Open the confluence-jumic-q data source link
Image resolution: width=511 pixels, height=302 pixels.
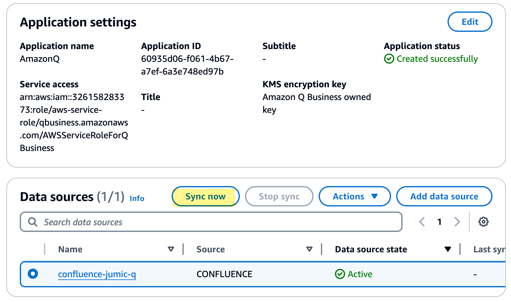tap(97, 274)
